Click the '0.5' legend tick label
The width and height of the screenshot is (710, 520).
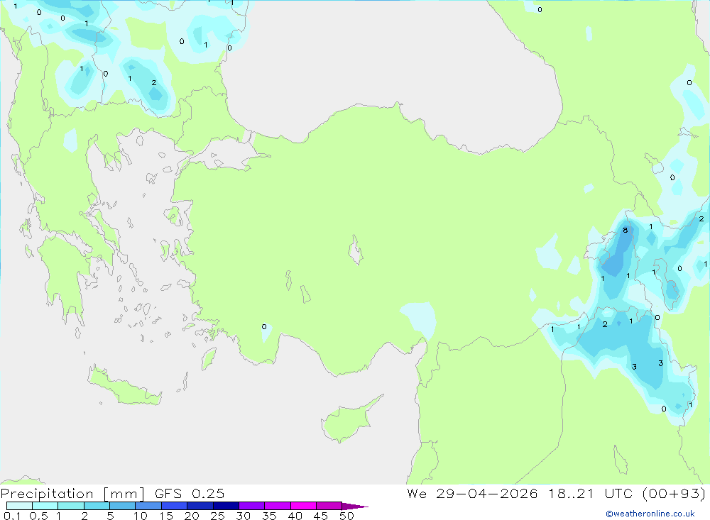point(38,516)
